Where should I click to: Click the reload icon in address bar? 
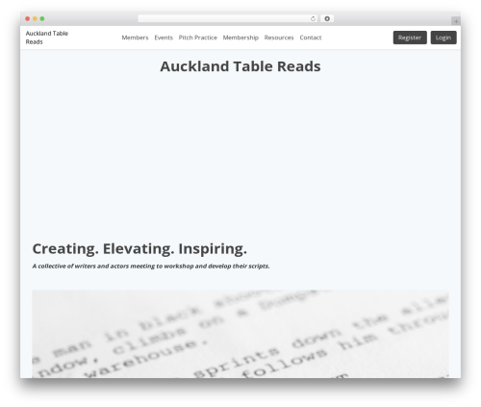click(313, 19)
